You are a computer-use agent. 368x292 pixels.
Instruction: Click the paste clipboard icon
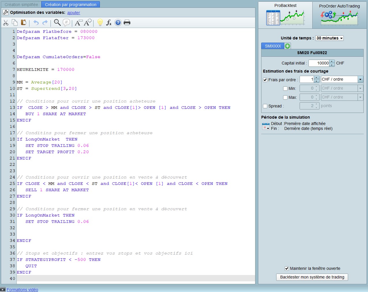point(24,22)
